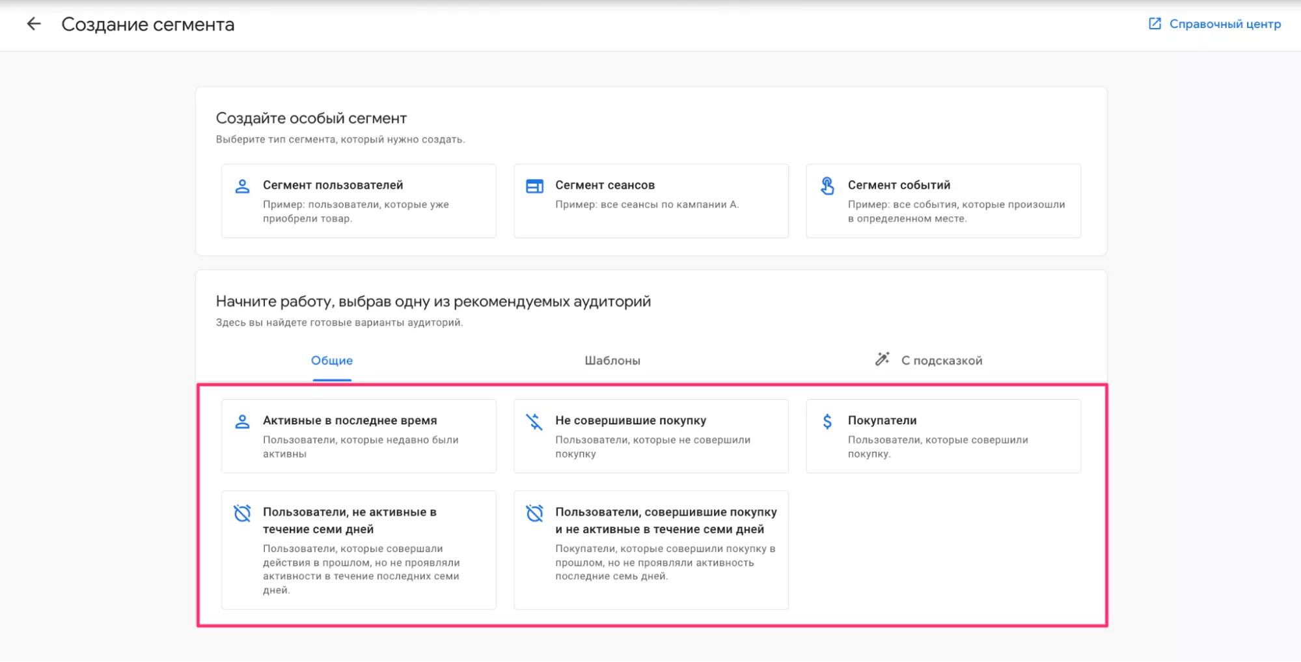
Task: Switch to the С подсказкой tab
Action: pyautogui.click(x=941, y=359)
